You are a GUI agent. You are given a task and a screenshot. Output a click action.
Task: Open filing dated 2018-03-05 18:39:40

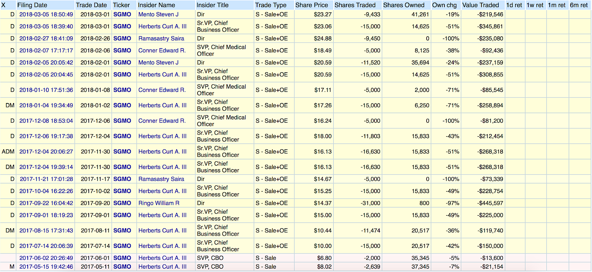[46, 26]
